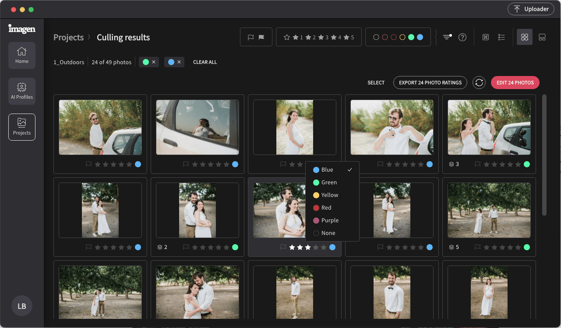
Task: Remove the green filter chip near photo count
Action: click(153, 62)
